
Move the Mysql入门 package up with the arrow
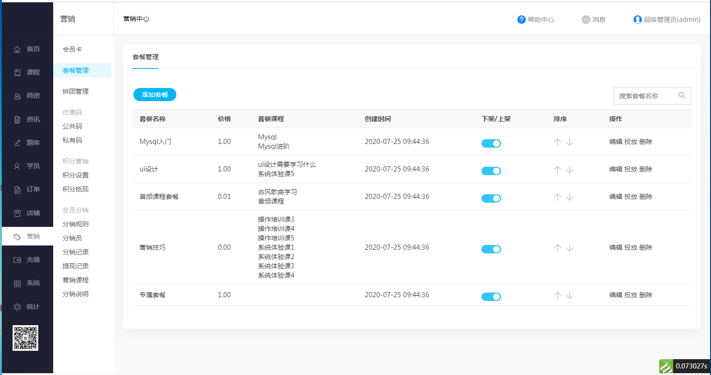[x=557, y=142]
